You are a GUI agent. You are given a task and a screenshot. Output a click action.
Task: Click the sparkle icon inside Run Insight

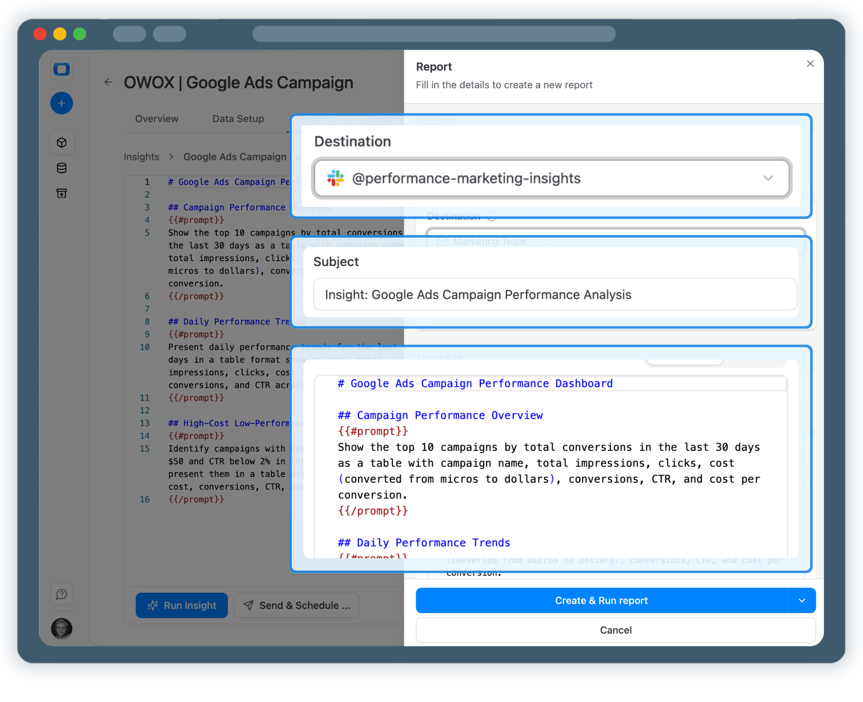pos(153,605)
